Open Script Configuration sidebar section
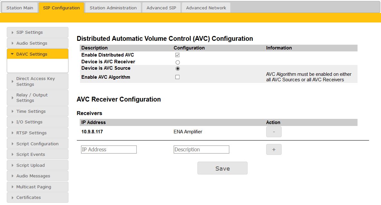381x205 pixels. [37, 144]
